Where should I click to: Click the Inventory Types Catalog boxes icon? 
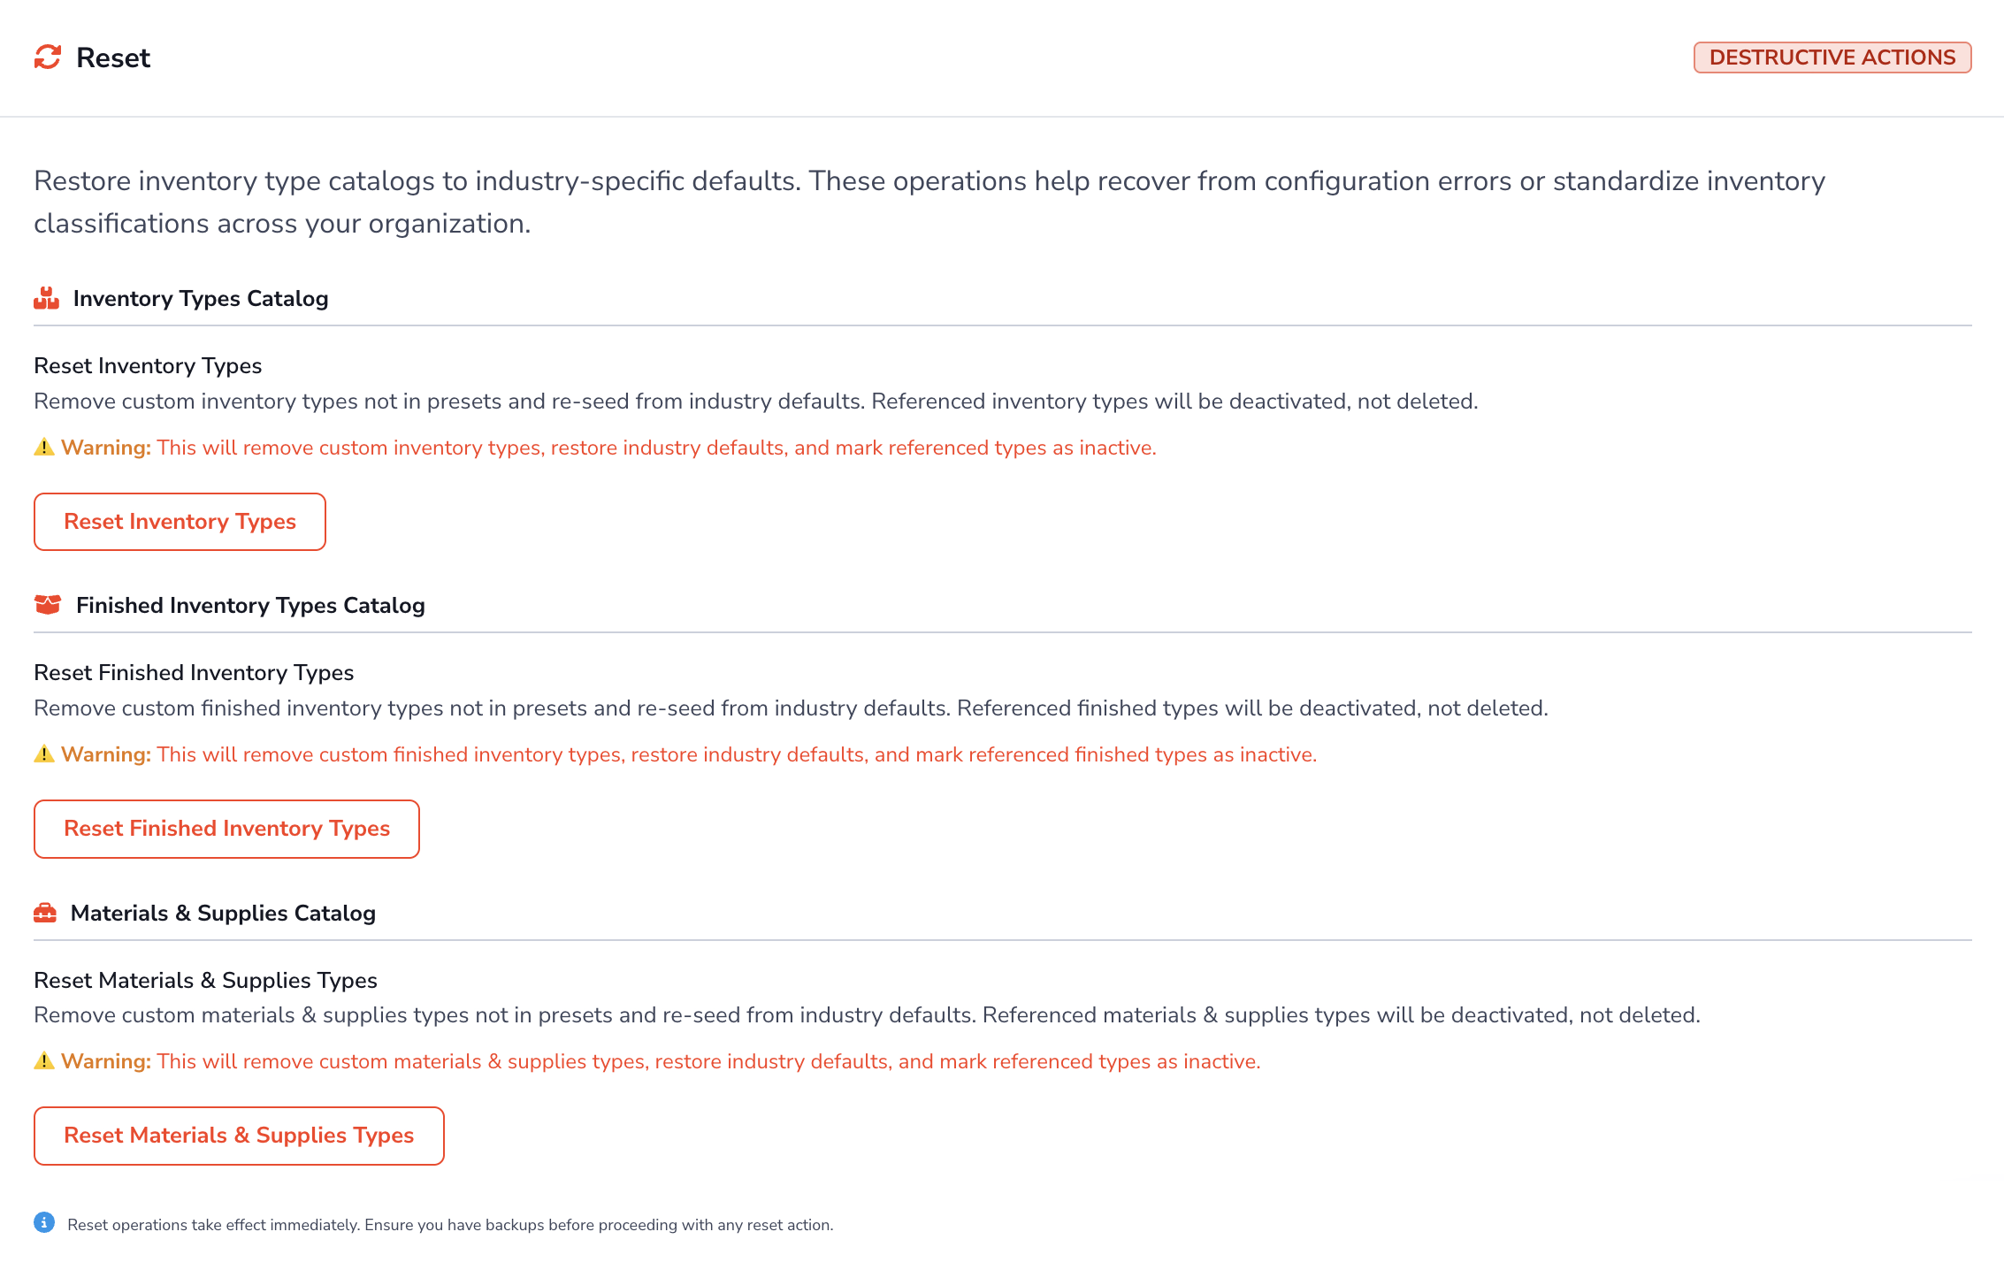tap(46, 298)
